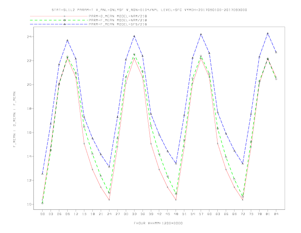Viewport: 301px width, 233px height.
Task: Click red O_MEAN plus marker at hour 15
Action: click(84, 144)
